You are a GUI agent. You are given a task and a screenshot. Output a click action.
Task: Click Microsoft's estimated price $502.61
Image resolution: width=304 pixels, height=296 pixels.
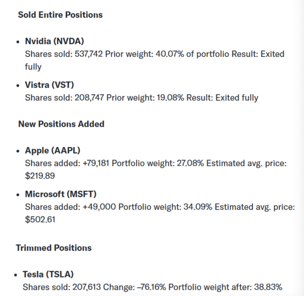coord(40,219)
